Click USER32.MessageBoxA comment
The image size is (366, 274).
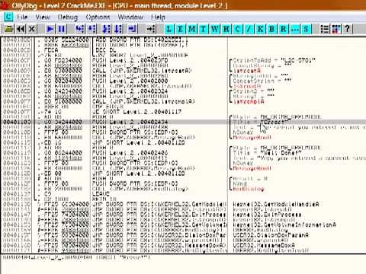point(264,245)
